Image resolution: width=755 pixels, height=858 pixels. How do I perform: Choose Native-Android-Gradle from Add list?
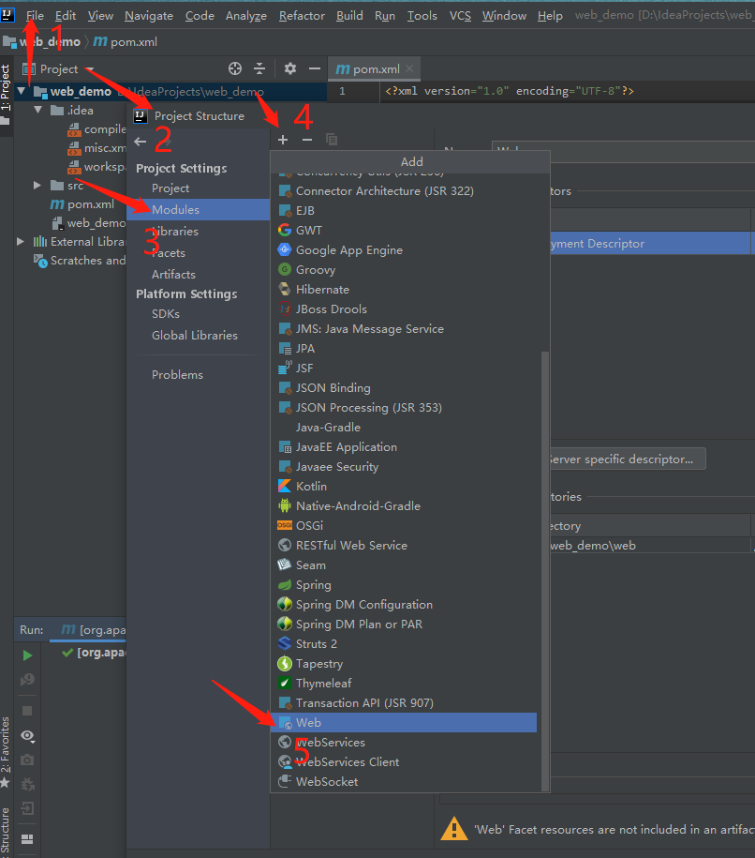point(405,506)
